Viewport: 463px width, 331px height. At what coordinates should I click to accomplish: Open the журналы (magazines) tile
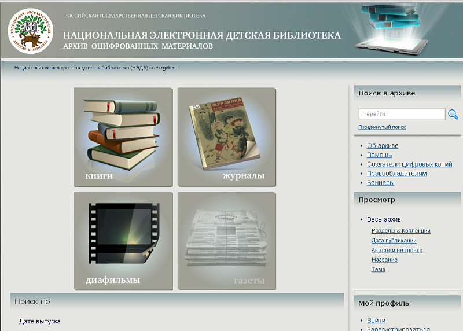pos(227,137)
